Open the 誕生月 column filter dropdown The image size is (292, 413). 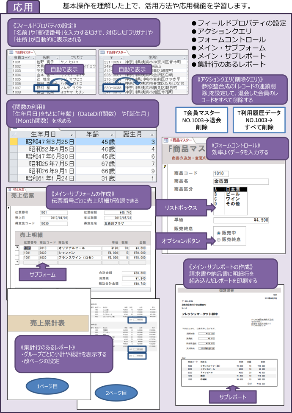pyautogui.click(x=152, y=134)
